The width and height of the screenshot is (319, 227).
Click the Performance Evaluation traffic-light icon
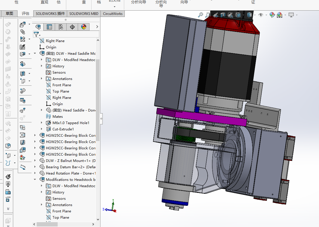click(x=23, y=157)
